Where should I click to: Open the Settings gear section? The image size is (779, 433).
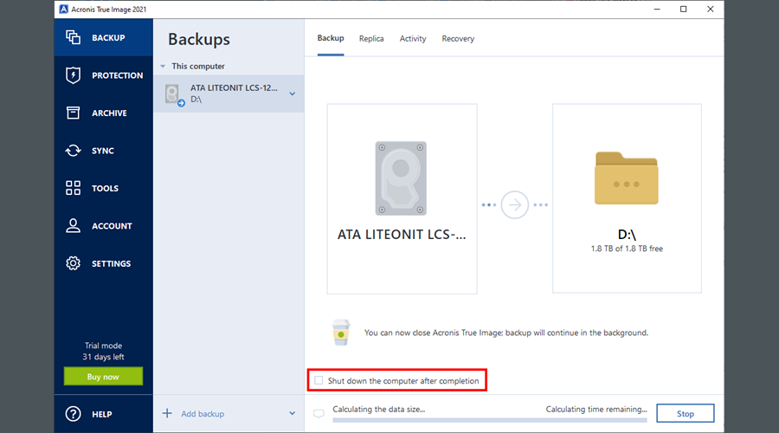(102, 263)
